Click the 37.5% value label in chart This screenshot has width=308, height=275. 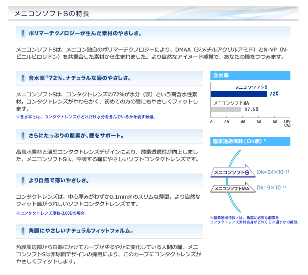252,110
